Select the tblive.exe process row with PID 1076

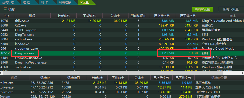coord(122,21)
